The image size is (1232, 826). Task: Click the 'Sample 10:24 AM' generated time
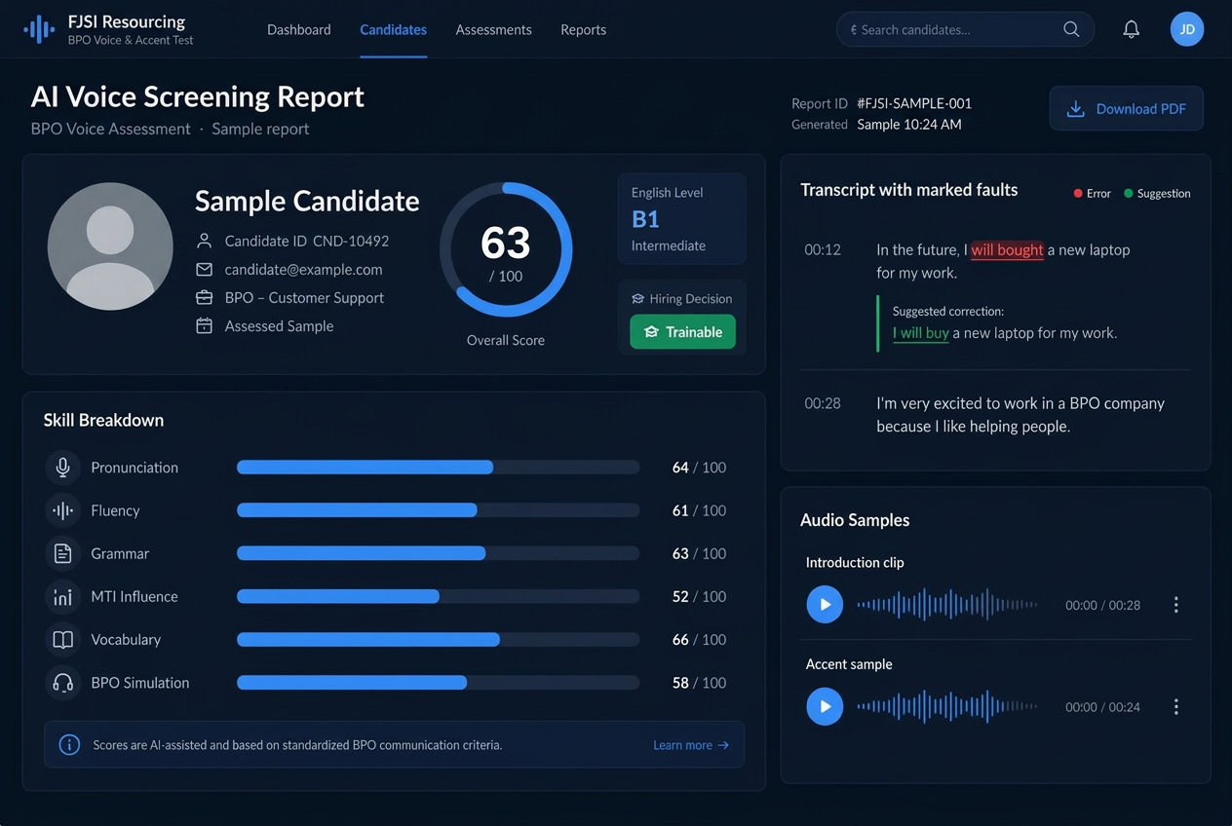(x=909, y=125)
